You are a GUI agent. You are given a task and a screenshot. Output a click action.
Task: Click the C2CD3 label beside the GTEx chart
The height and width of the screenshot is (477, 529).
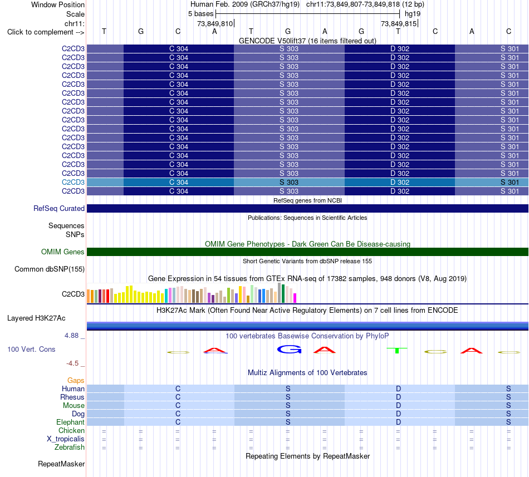point(73,294)
